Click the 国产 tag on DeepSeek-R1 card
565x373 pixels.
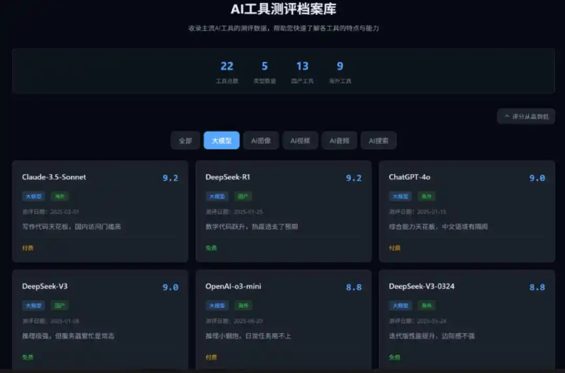(x=243, y=196)
